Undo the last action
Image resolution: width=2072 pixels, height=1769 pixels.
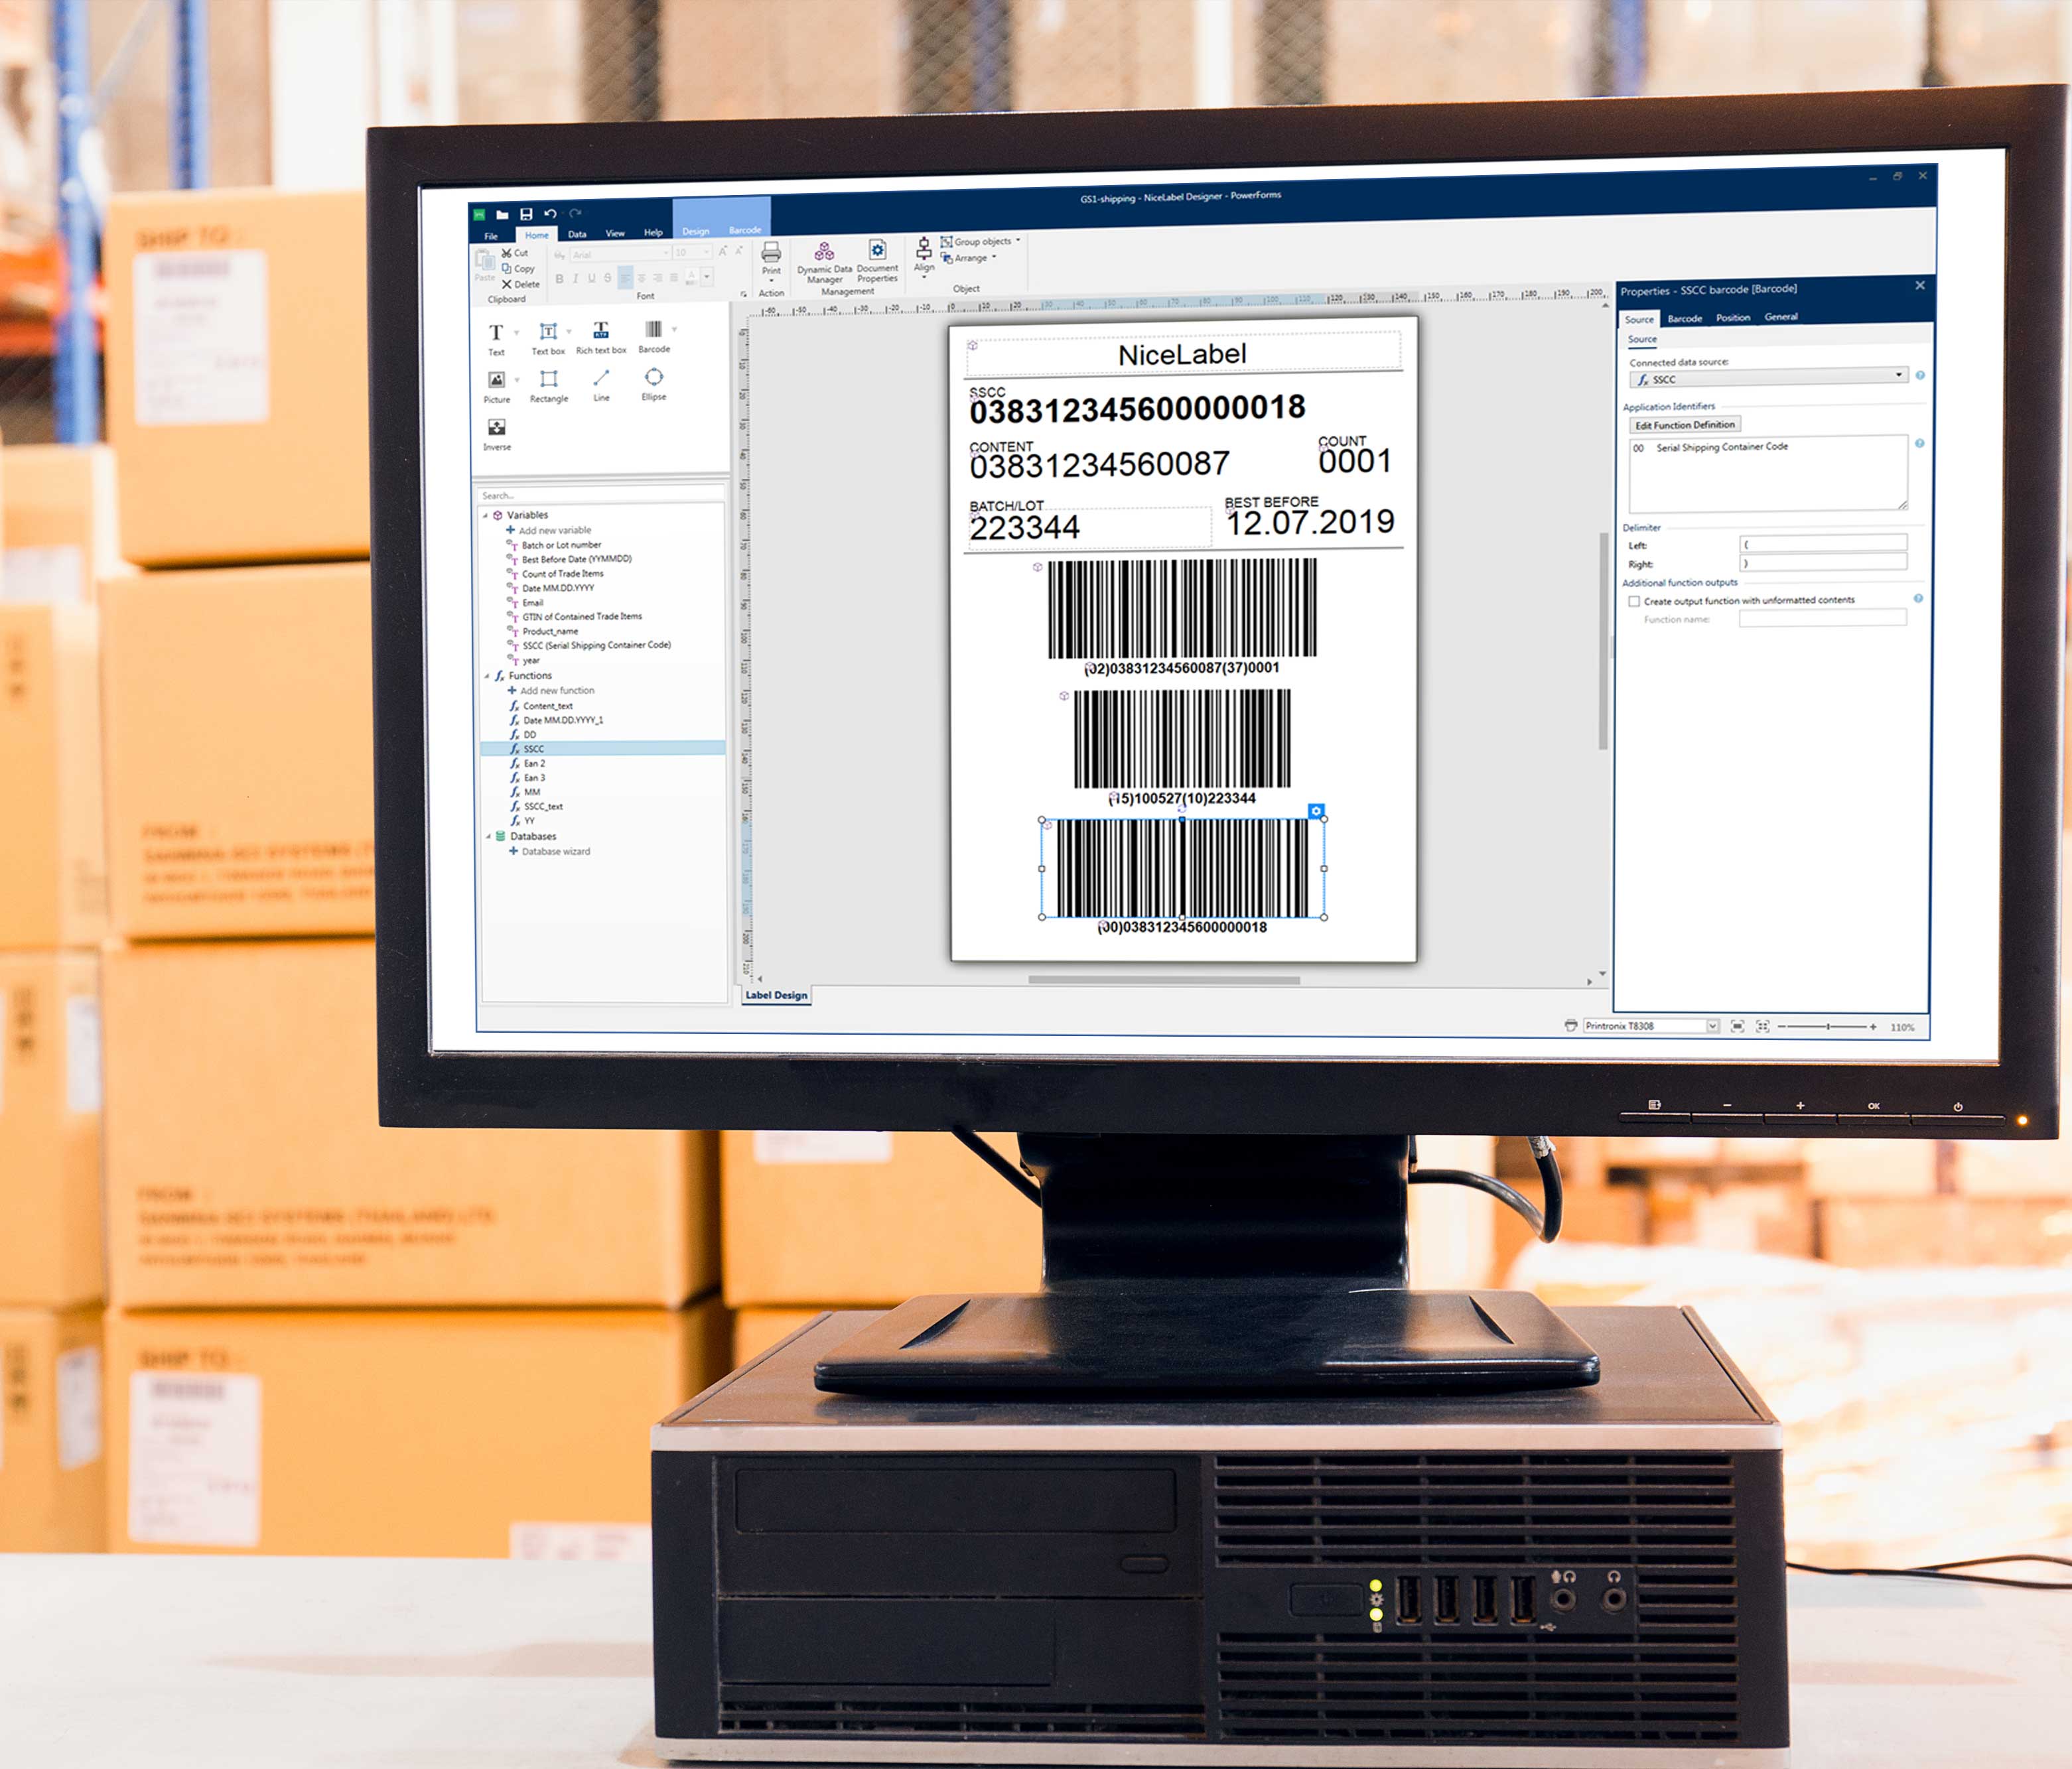click(x=550, y=213)
